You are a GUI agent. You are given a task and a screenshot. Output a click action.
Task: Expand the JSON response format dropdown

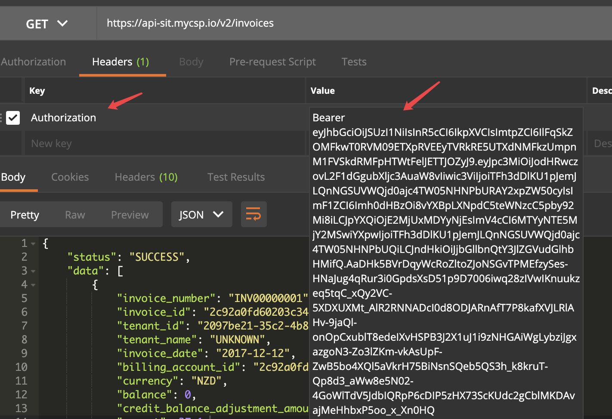(201, 214)
